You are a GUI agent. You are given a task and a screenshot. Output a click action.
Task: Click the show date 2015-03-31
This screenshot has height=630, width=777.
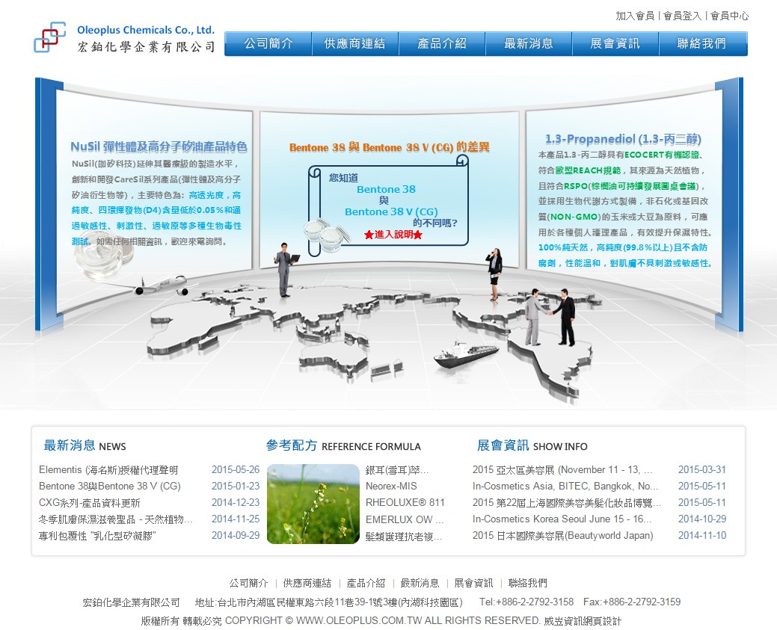point(702,469)
